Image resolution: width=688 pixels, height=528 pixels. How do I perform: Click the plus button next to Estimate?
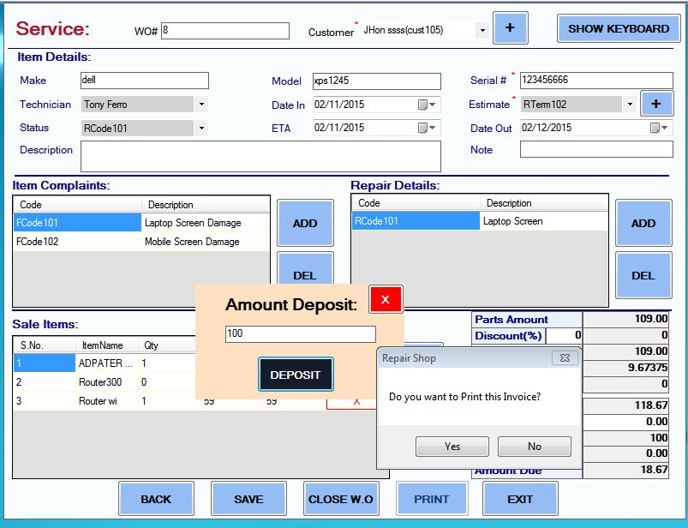click(x=656, y=104)
